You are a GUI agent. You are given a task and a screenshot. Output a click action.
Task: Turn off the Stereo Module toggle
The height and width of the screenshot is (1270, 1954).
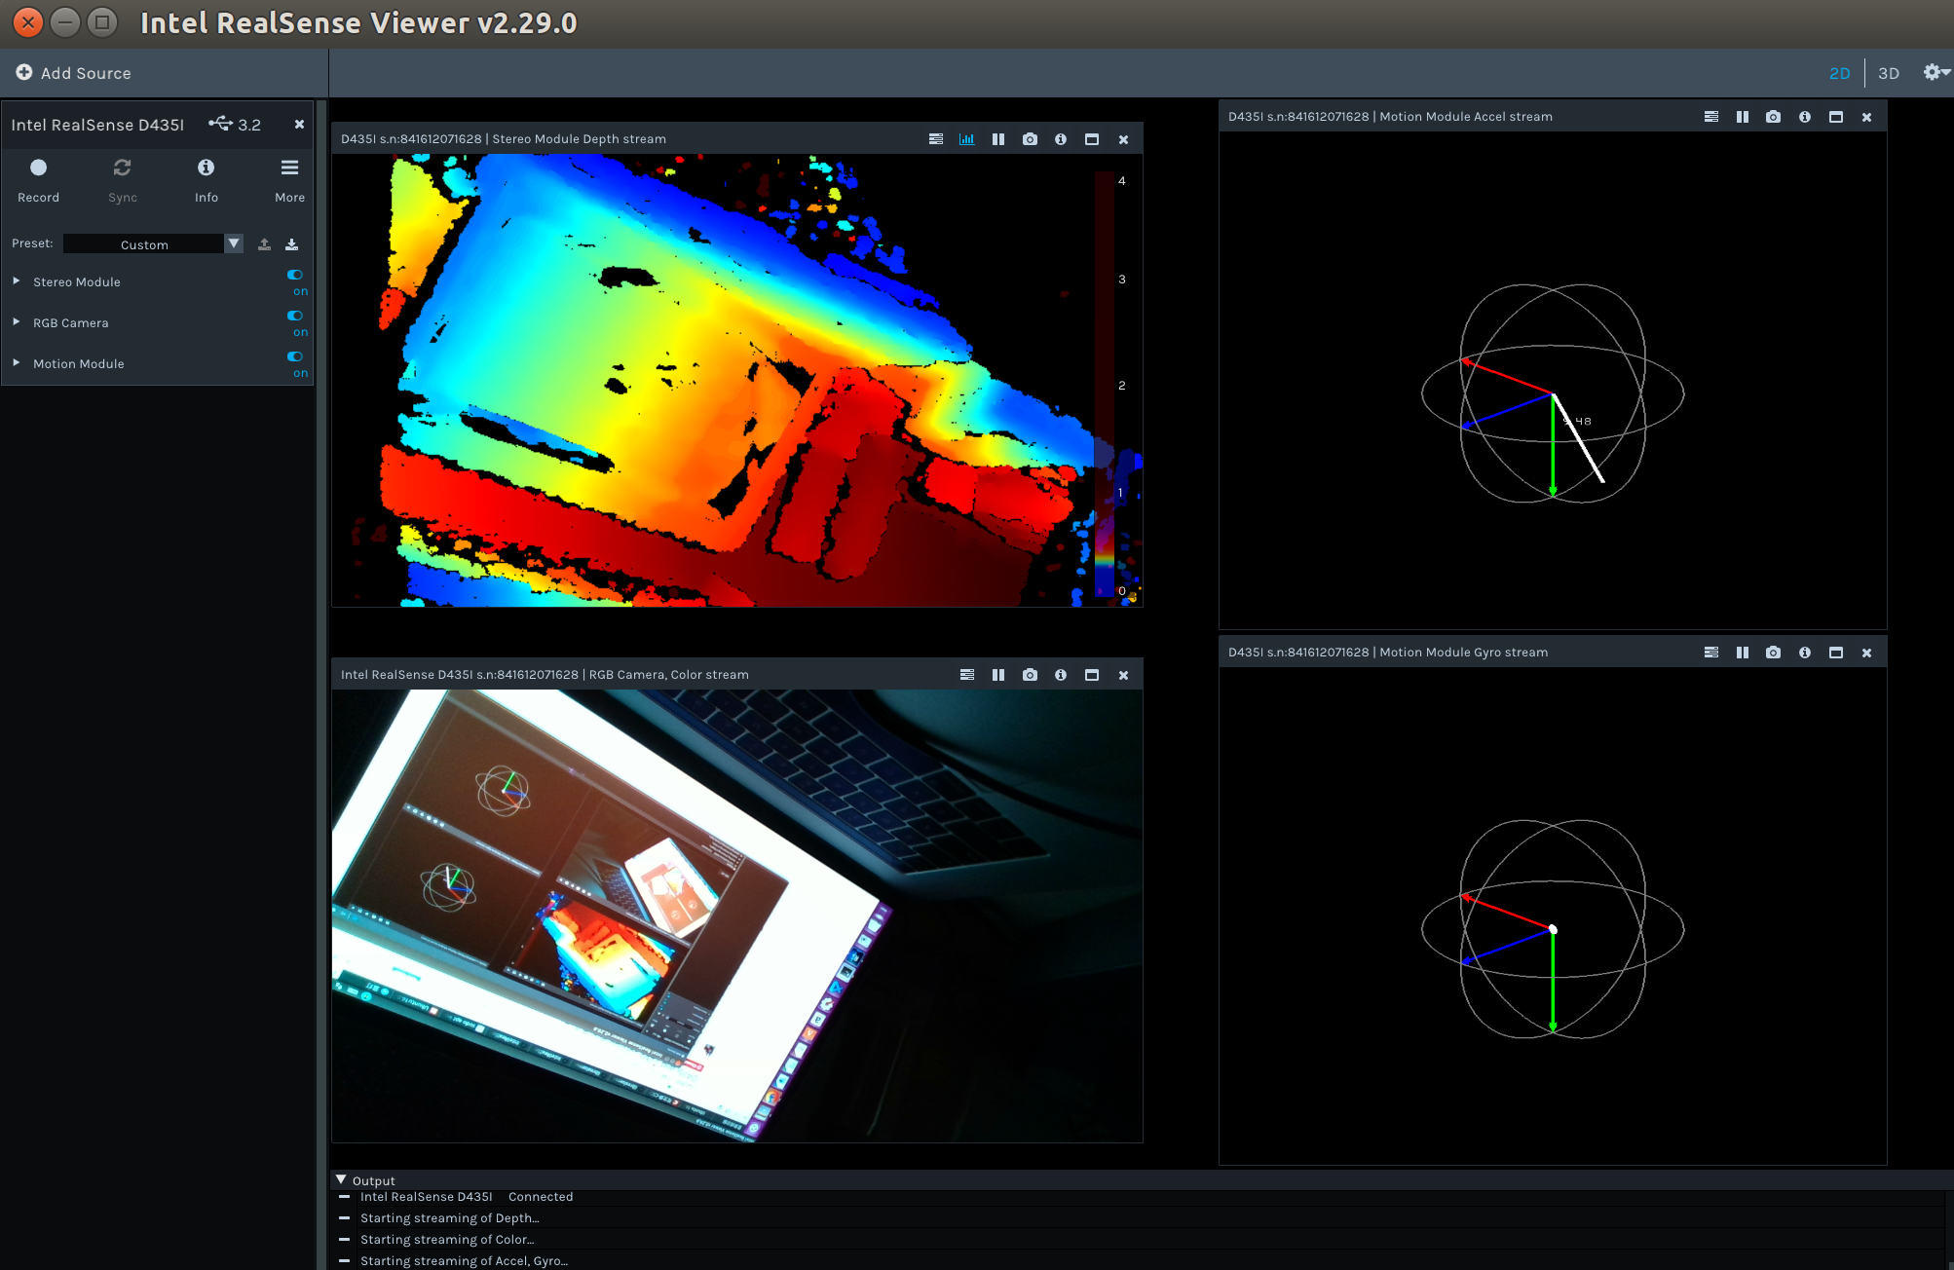(295, 276)
